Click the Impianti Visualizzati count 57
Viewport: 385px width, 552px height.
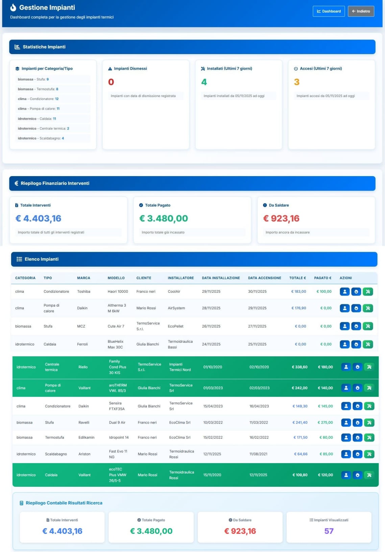click(x=329, y=531)
